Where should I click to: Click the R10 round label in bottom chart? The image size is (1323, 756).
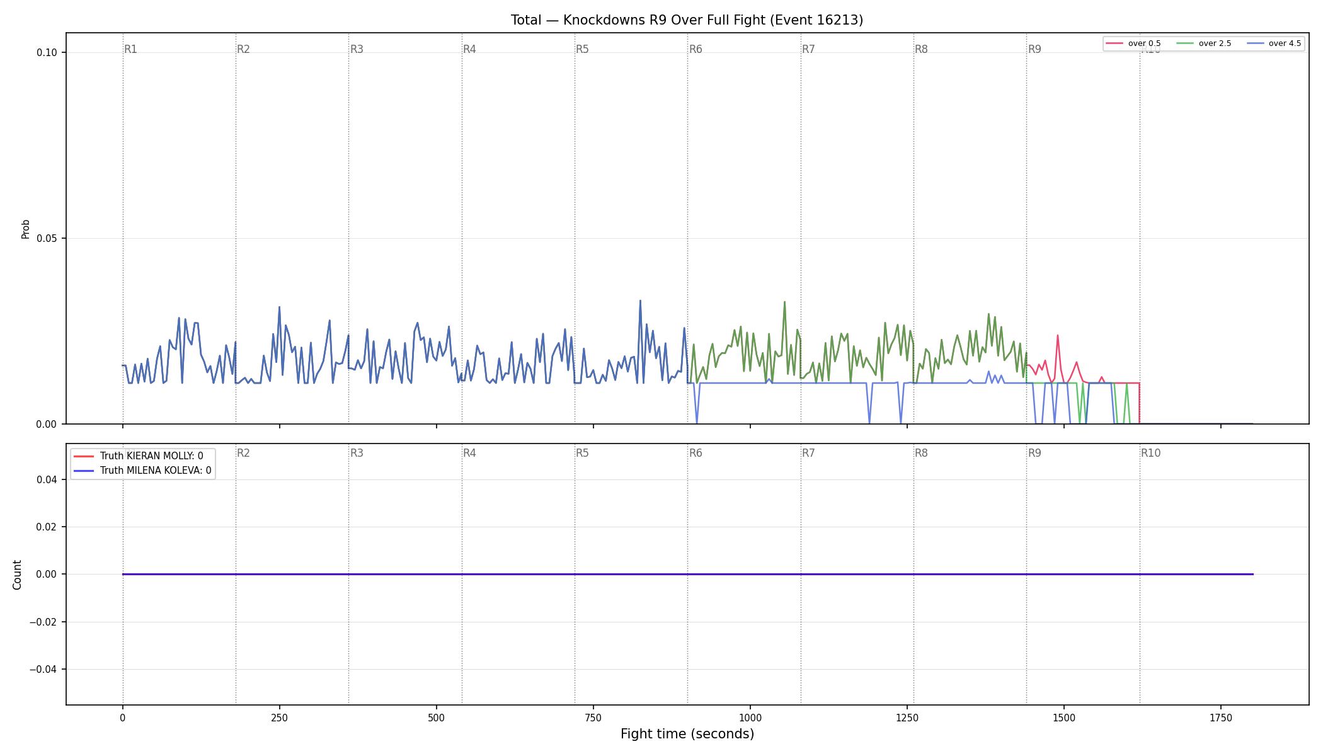[x=1150, y=453]
